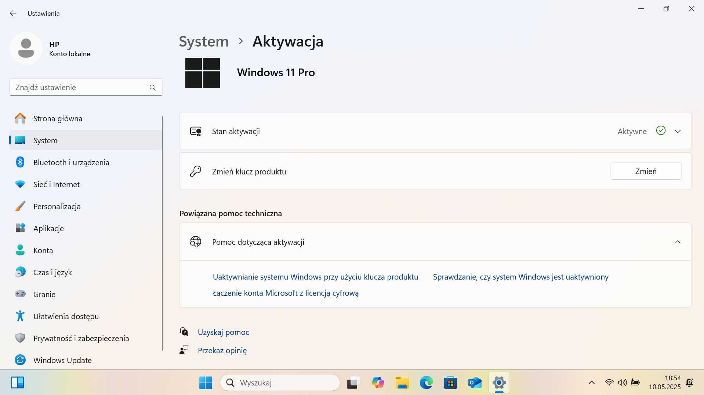Click the home icon beside Strona główna
The image size is (704, 395).
(20, 118)
